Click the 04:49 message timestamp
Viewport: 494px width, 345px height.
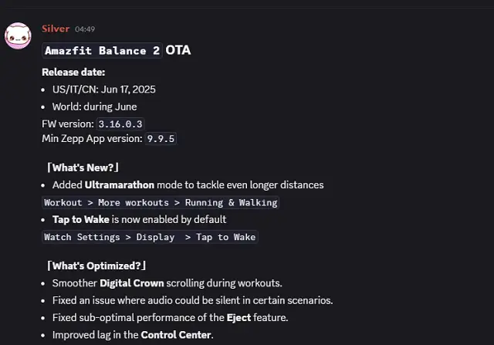click(x=85, y=29)
